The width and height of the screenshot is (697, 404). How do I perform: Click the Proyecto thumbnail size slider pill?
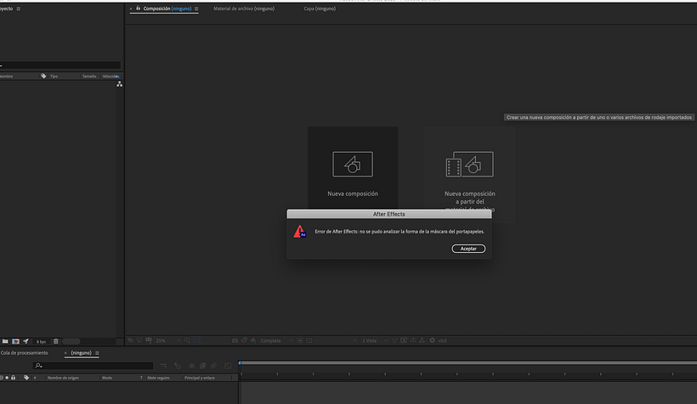pos(71,341)
